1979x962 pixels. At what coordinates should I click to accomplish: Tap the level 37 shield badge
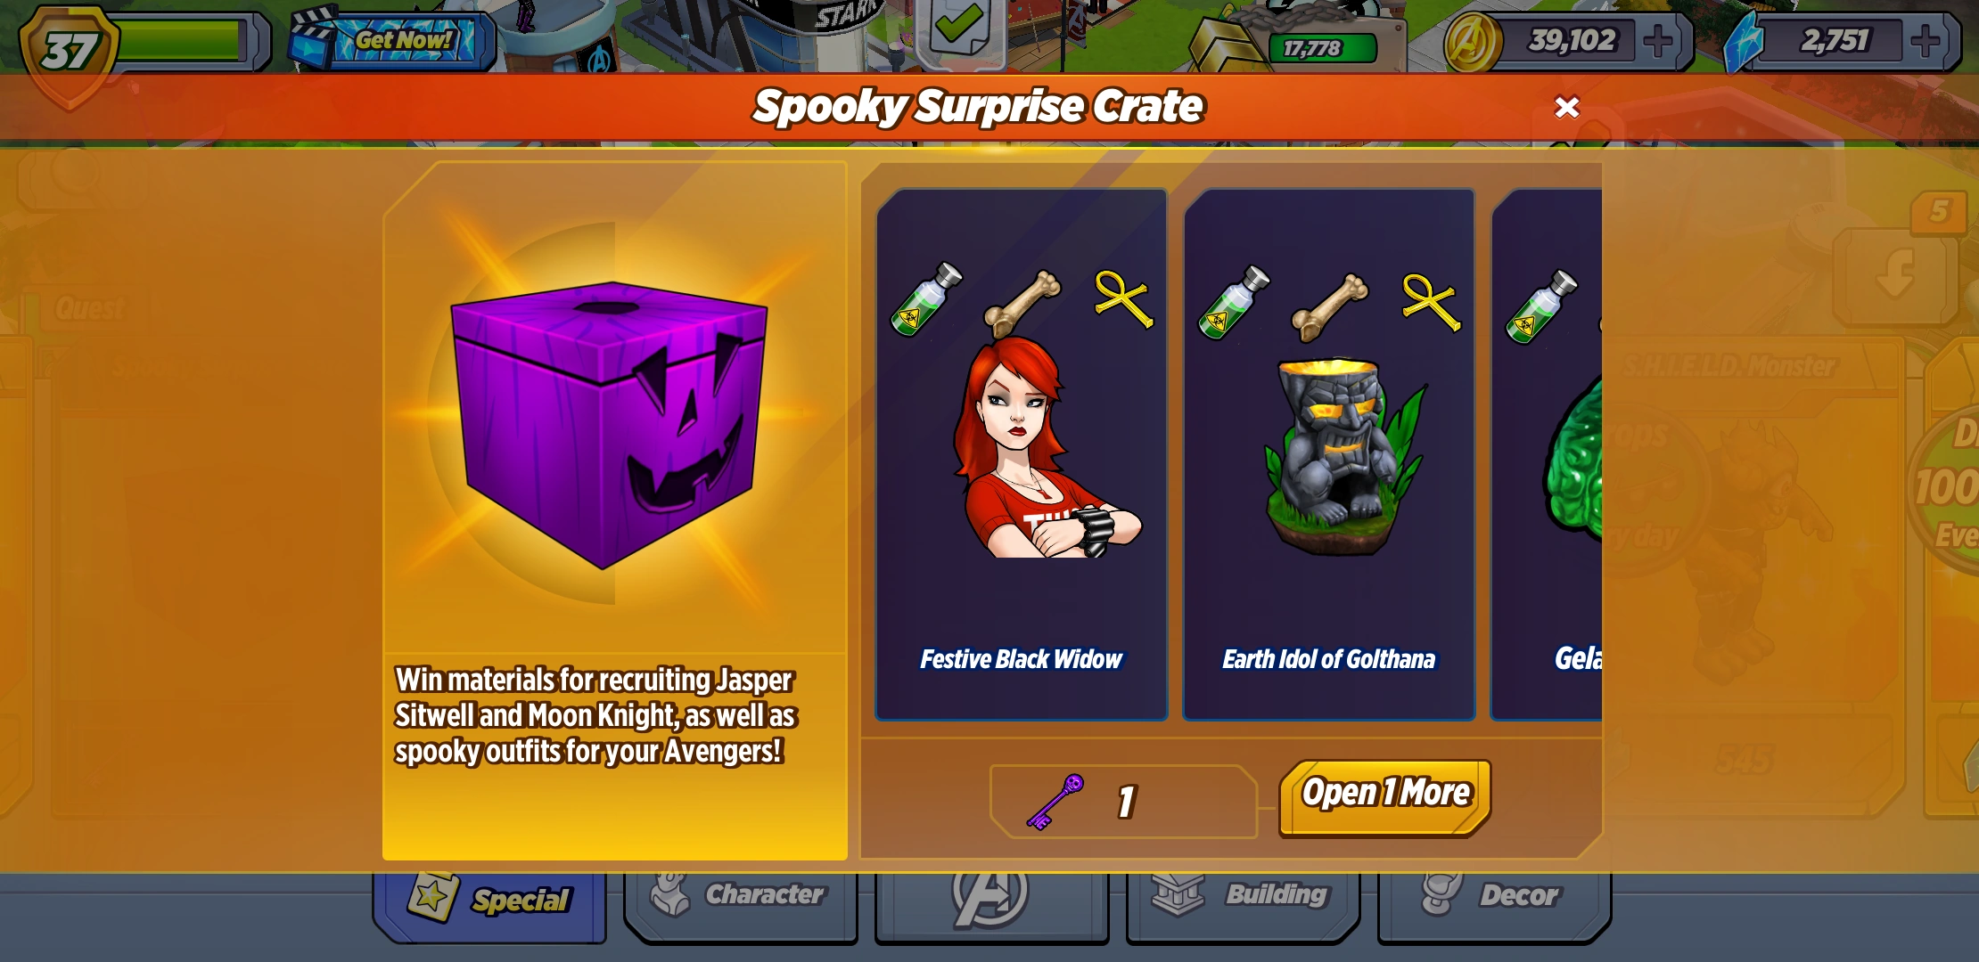tap(69, 52)
